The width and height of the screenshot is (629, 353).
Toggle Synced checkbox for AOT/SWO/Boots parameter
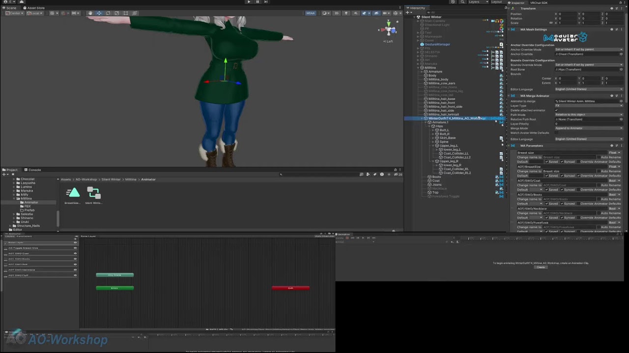[562, 203]
